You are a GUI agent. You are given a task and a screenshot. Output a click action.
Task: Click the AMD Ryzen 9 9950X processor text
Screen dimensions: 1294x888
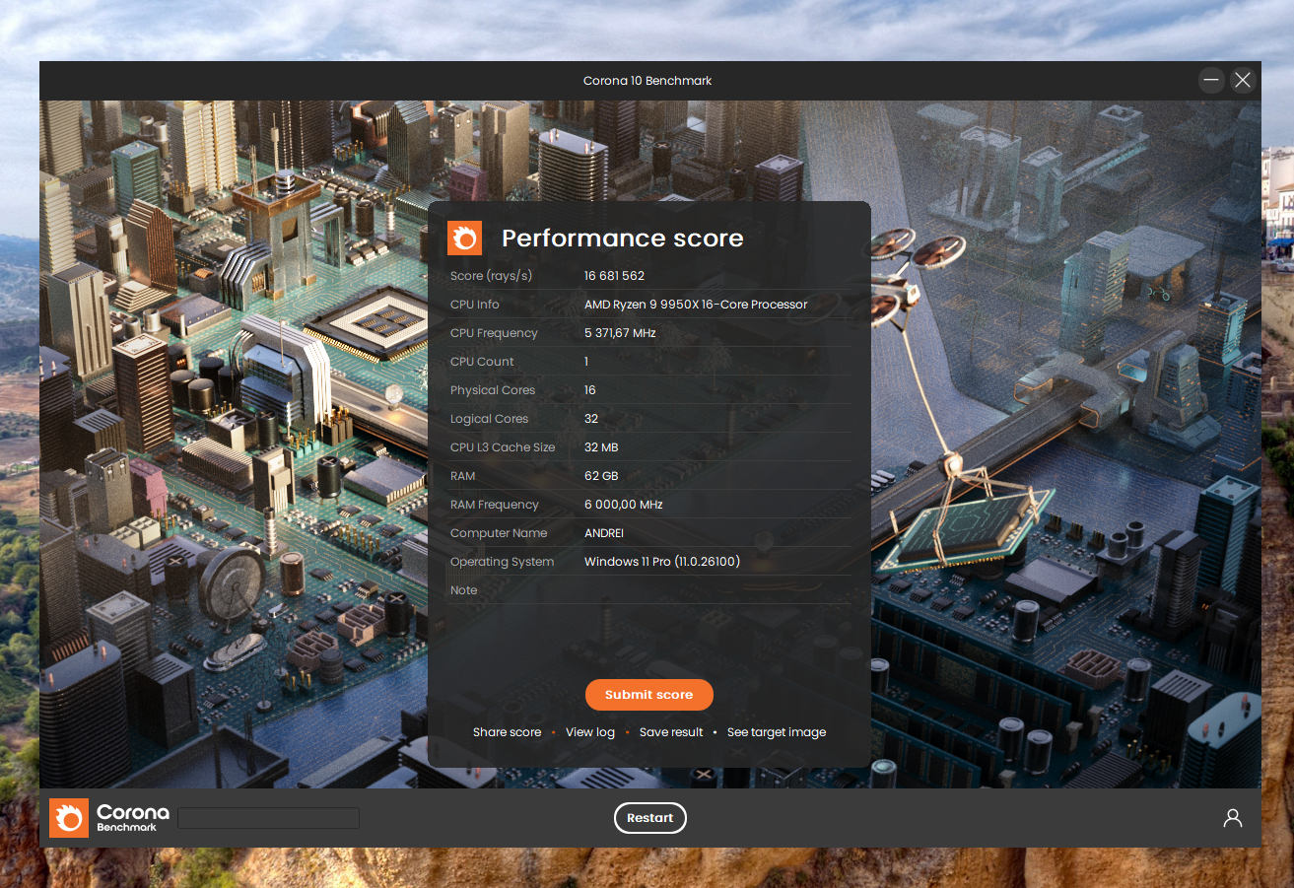pos(696,305)
